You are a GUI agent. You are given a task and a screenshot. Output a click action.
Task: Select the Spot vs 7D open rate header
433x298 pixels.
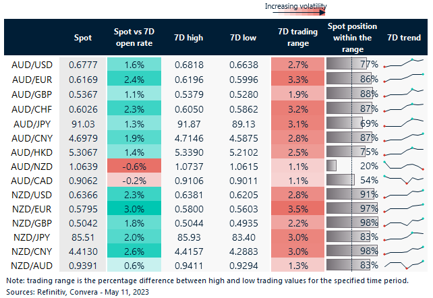pyautogui.click(x=134, y=38)
